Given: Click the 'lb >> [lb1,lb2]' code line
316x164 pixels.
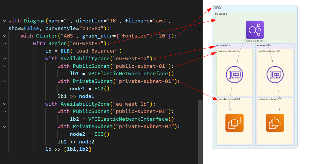Looking at the screenshot, I should [x=68, y=149].
